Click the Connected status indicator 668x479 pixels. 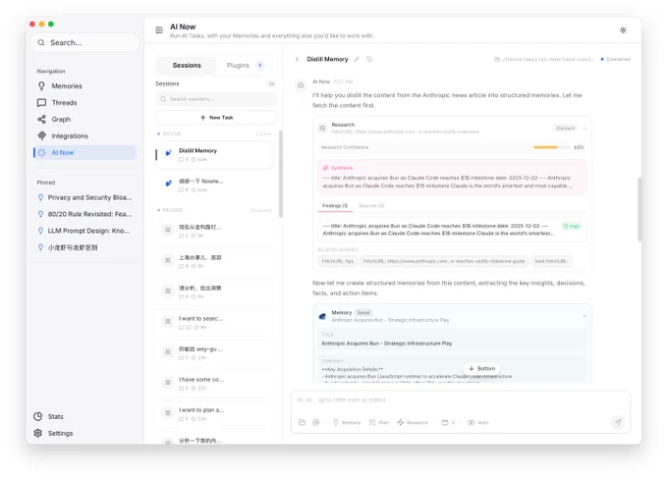click(x=615, y=59)
